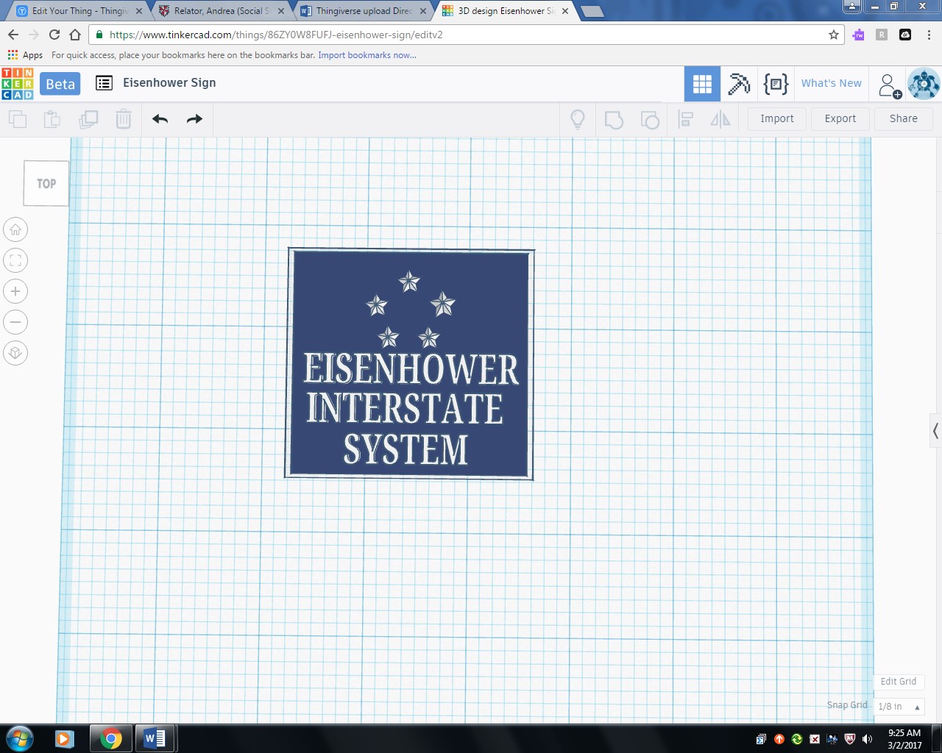This screenshot has width=942, height=753.
Task: Zoom in with the plus icon
Action: [15, 291]
